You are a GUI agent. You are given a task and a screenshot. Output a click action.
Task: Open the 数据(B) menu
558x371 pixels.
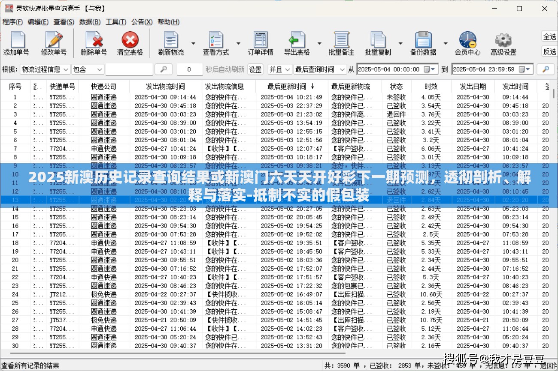click(x=90, y=22)
